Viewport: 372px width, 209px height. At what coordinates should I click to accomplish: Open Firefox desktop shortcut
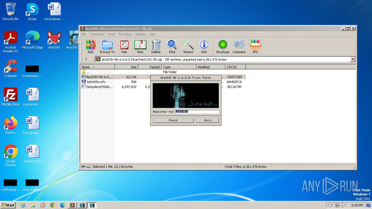pos(10,125)
